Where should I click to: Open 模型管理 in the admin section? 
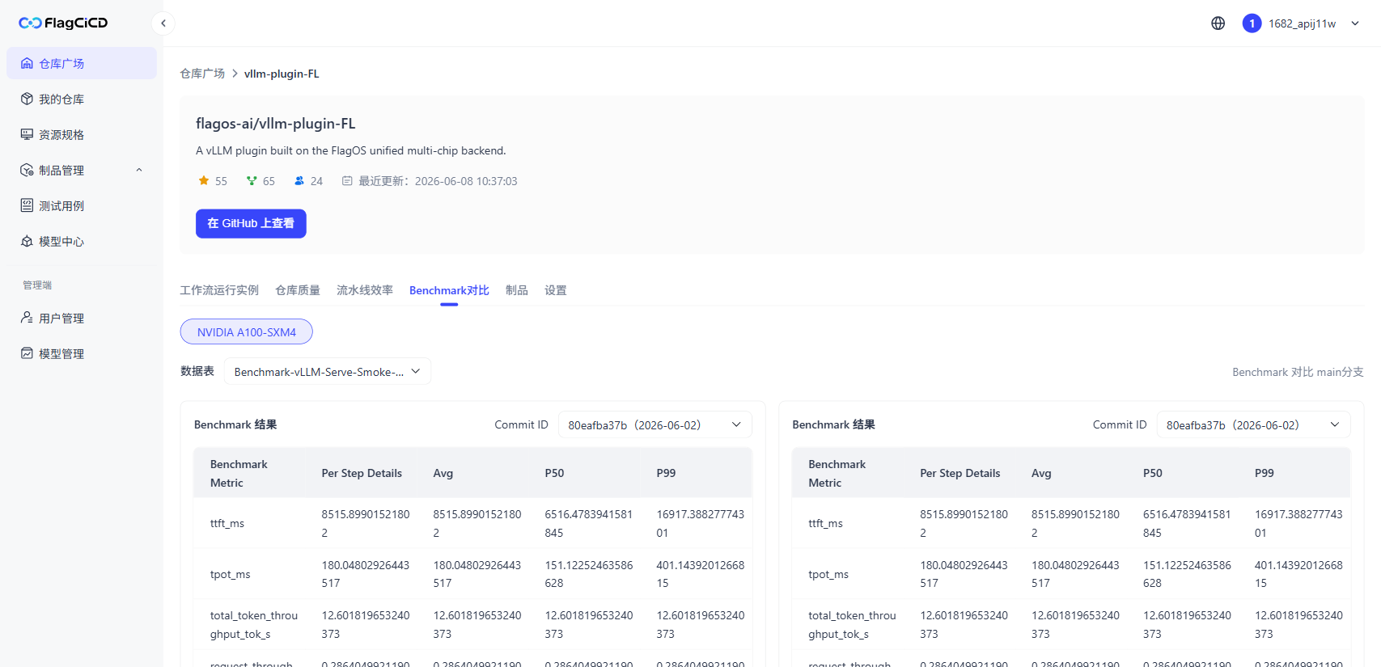pyautogui.click(x=82, y=353)
